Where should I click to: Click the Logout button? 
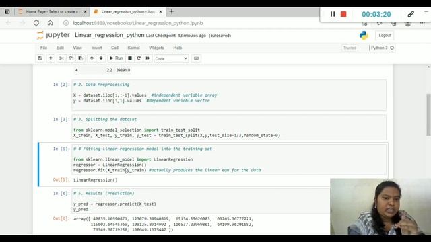coord(385,36)
